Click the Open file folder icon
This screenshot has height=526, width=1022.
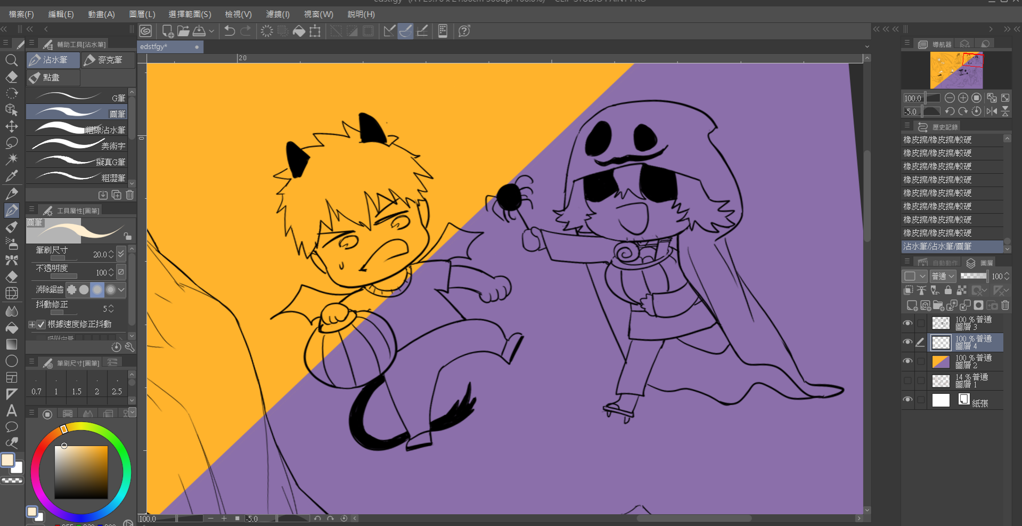[183, 31]
